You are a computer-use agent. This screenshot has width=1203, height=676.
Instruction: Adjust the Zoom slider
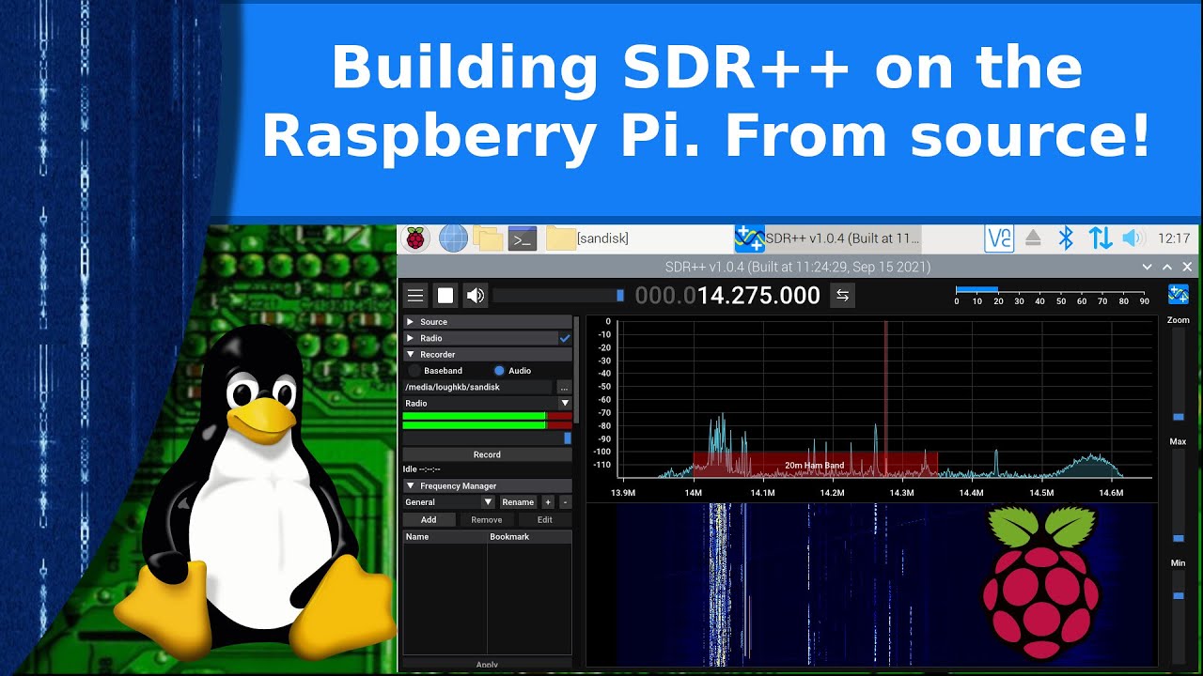(x=1179, y=376)
